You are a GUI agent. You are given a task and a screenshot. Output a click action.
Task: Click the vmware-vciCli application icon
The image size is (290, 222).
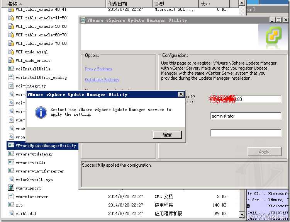coord(11,162)
